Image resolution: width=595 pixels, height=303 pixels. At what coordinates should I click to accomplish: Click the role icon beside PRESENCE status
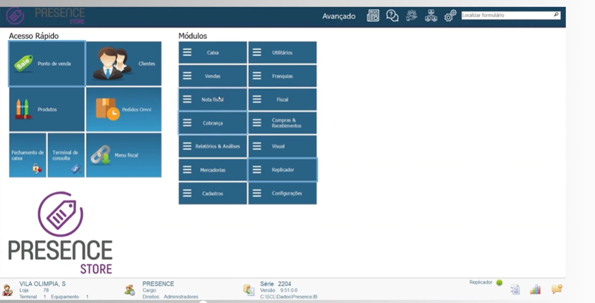tap(130, 290)
